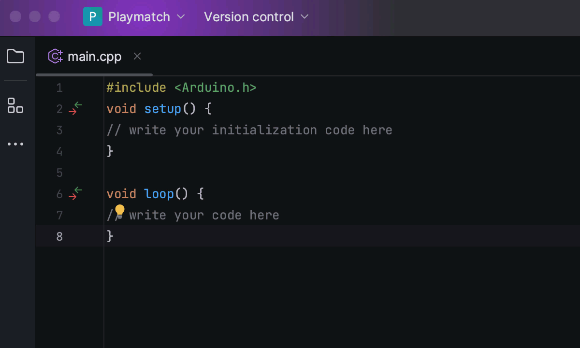Click the C++ file icon on main.cpp tab
Screen dimensions: 580x348
(x=55, y=56)
